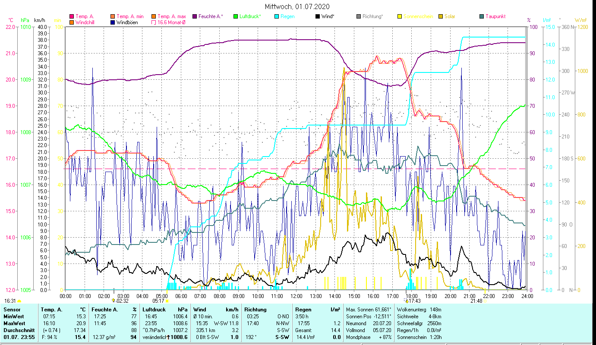Screen dimensions: 596x345
Task: Click the Sensor header in the table
Action: 12,310
